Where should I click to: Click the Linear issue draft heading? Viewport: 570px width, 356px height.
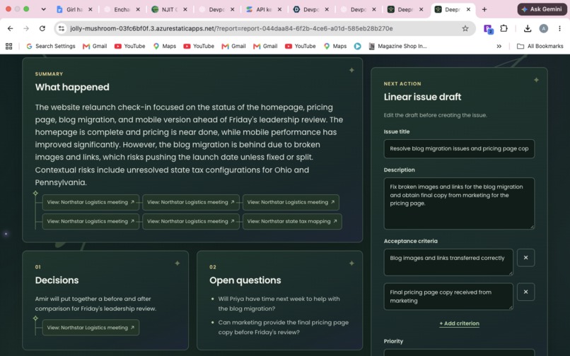422,97
